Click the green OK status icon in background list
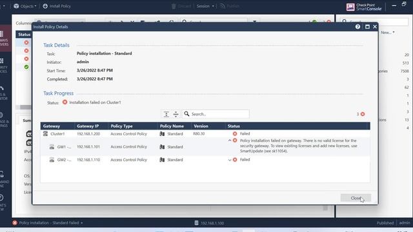Viewport: 413px width, 232px height. (x=26, y=67)
